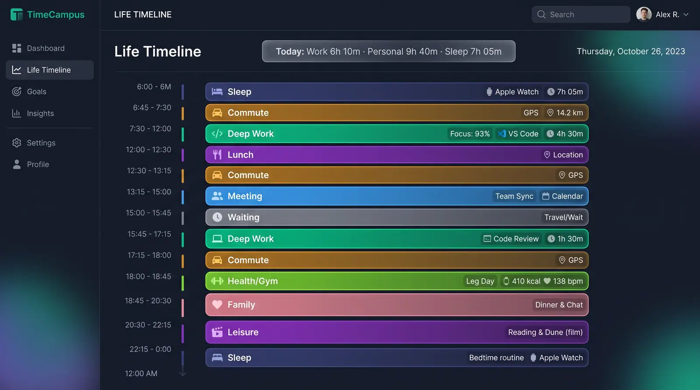
Task: Open the Leisure activity block
Action: pyautogui.click(x=397, y=332)
